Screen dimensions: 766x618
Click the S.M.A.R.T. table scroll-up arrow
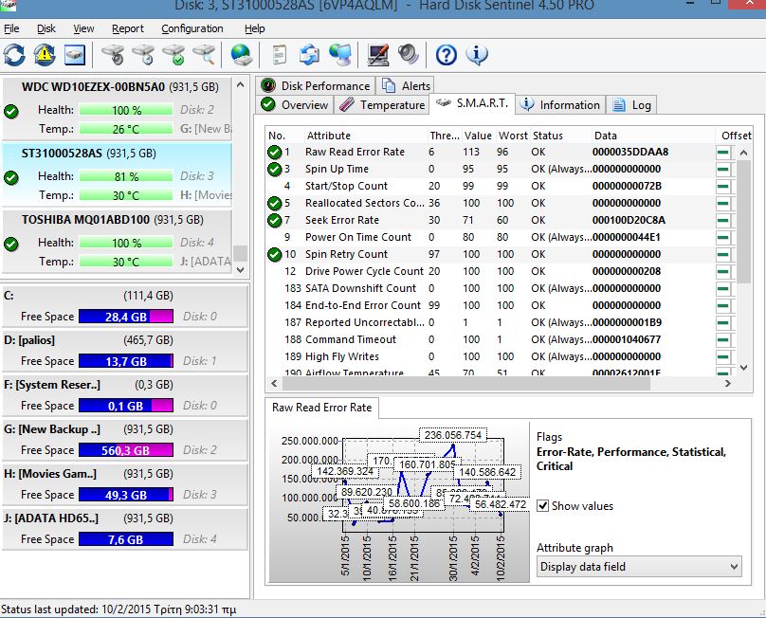tap(743, 153)
